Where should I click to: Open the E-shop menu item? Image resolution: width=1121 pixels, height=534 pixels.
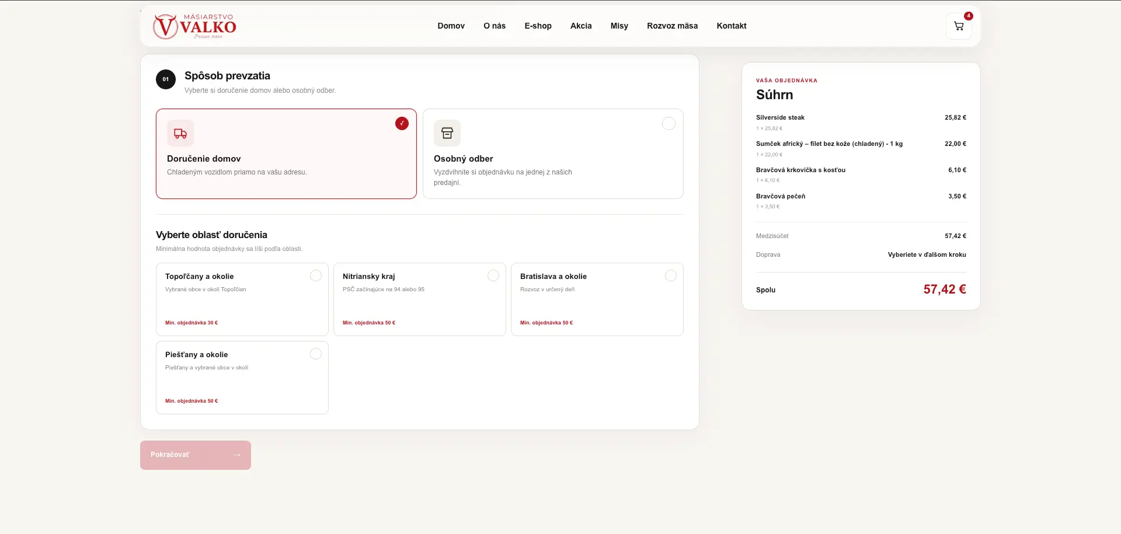[538, 26]
